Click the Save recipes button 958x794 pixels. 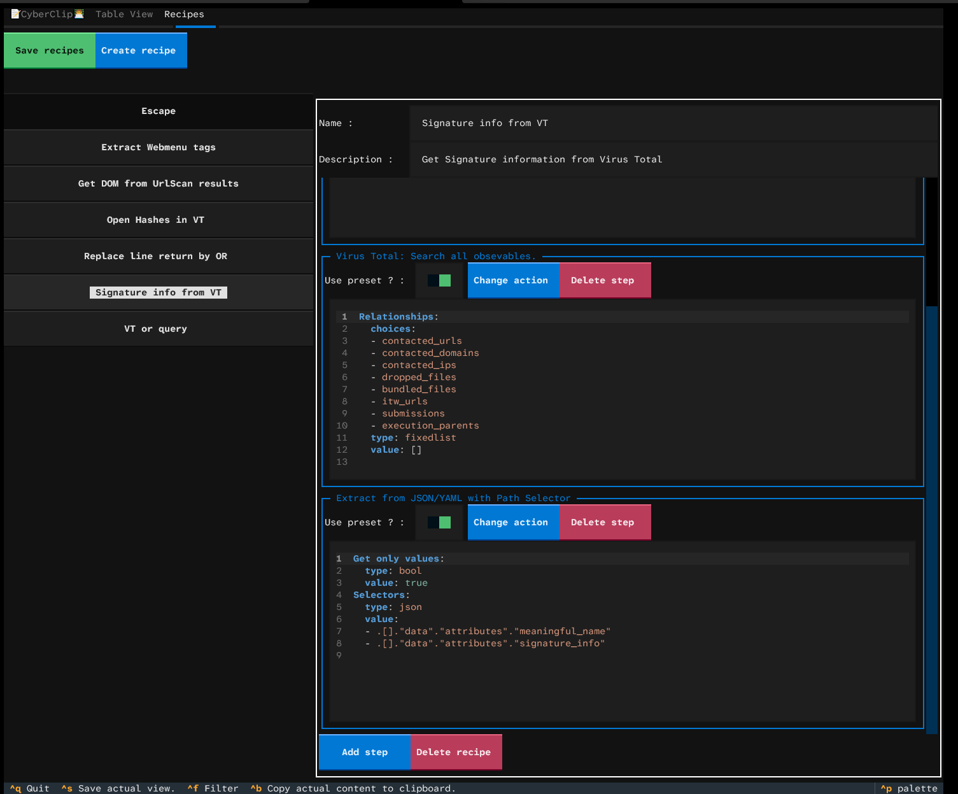coord(50,50)
